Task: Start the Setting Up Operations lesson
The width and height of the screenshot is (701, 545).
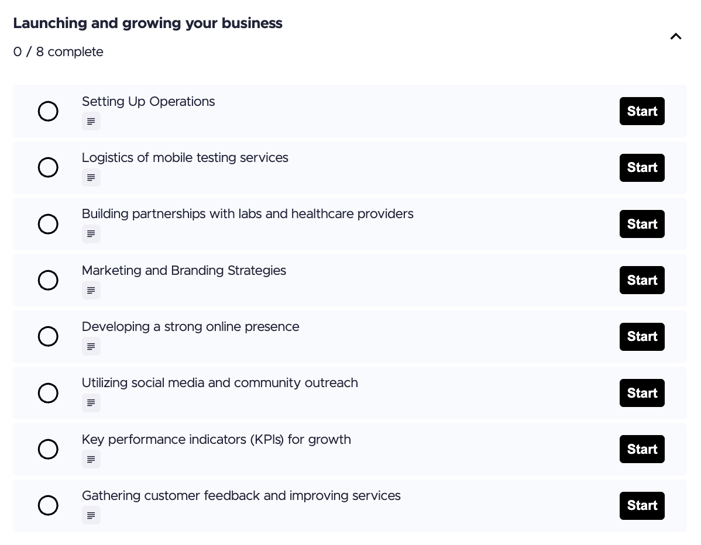Action: (642, 111)
